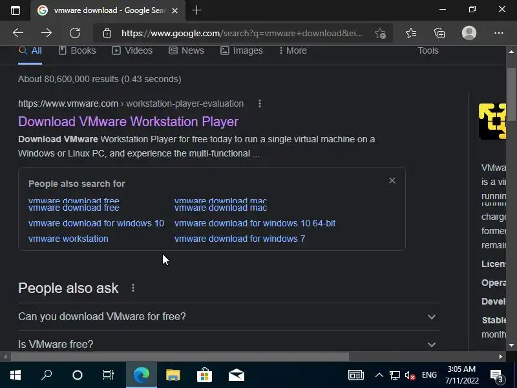Search vmware download for windows 10 64-bit
Screen dimensions: 517x388
pos(255,223)
